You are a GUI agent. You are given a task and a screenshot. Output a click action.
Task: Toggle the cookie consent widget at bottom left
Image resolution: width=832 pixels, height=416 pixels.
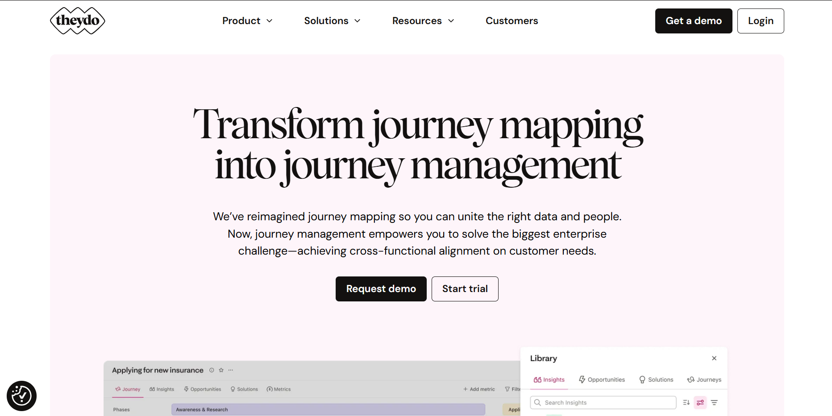[x=21, y=395]
